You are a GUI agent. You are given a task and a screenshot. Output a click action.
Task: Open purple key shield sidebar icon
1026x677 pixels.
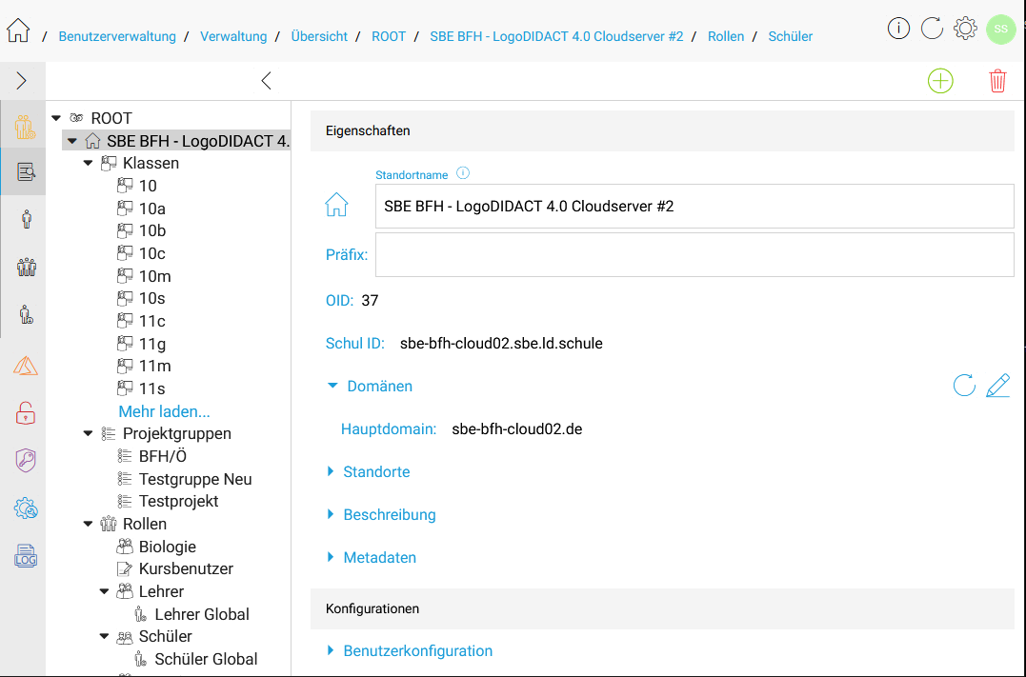coord(26,461)
